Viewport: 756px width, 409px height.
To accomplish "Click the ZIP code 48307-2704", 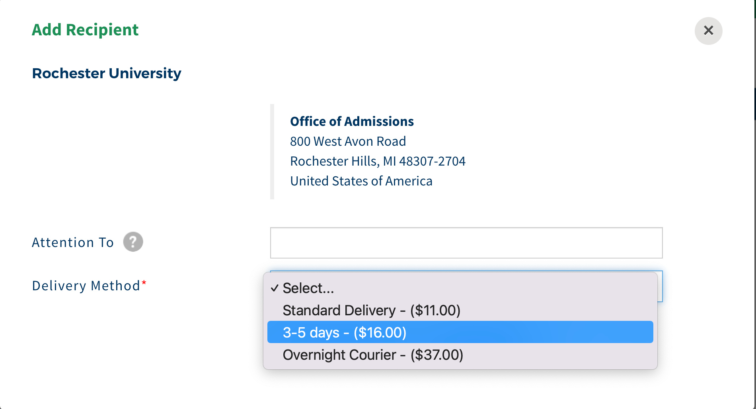I will coord(432,161).
